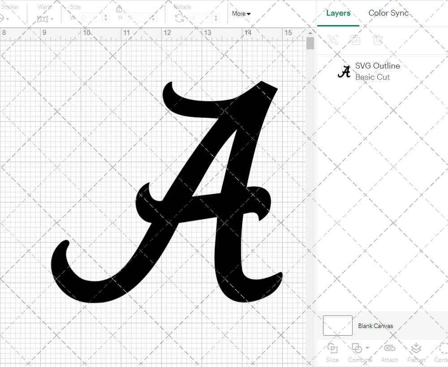Open the Warp options dropdown

(52, 18)
